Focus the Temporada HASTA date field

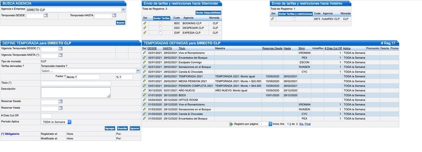[103, 16]
